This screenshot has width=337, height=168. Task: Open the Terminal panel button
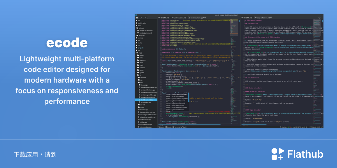coord(176,127)
